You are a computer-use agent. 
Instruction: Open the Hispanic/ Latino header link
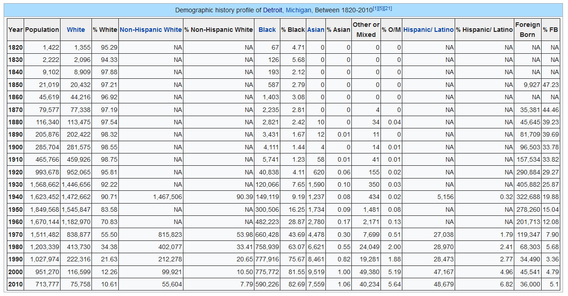point(428,30)
